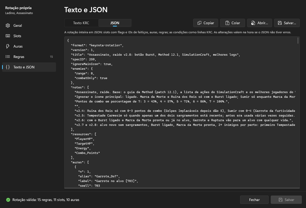Click the Regras count badge 15
This screenshot has width=306, height=208.
[x=51, y=57]
